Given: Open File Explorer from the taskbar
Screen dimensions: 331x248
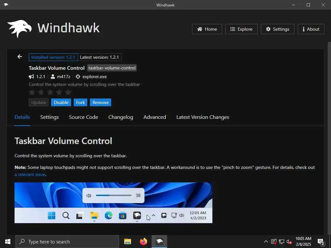Looking at the screenshot, I should tap(127, 242).
